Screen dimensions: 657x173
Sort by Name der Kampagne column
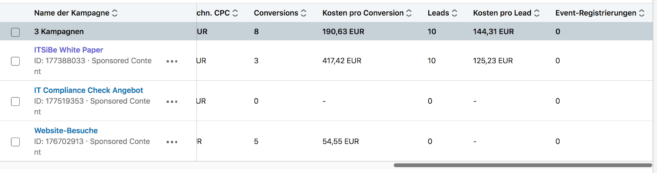click(x=115, y=13)
